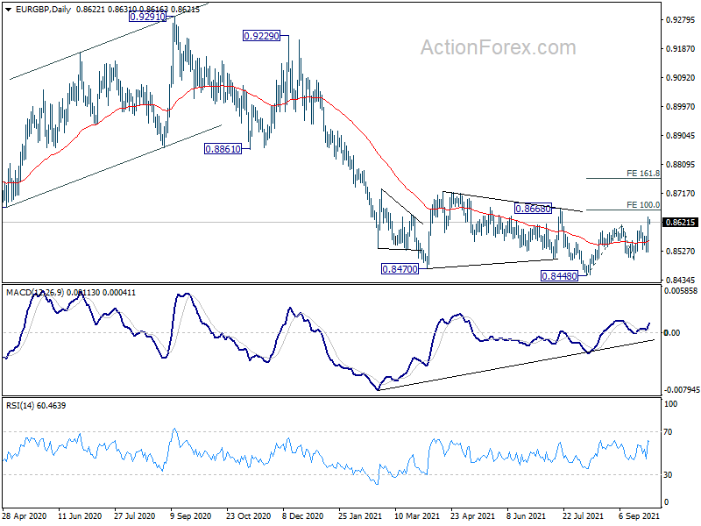Click the 28 Apr 2020 date label
The height and width of the screenshot is (526, 701).
tap(25, 515)
